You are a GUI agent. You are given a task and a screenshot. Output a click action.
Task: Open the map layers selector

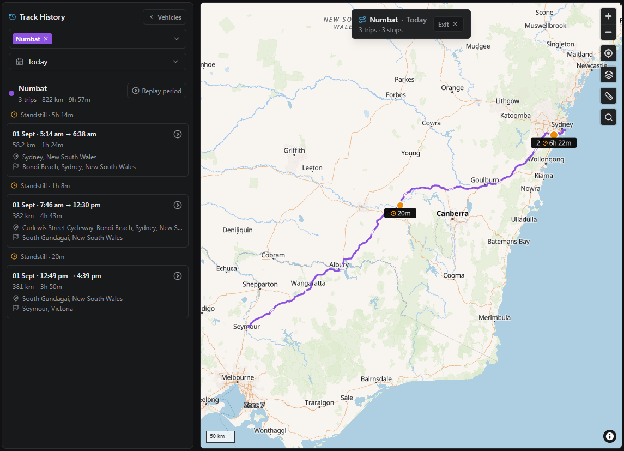tap(608, 74)
